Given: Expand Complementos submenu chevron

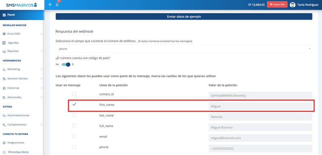Looking at the screenshot, I should (x=41, y=125).
